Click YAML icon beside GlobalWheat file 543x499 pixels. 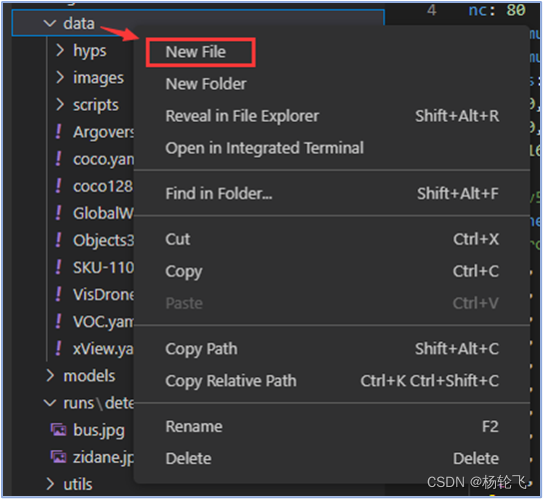click(x=59, y=213)
